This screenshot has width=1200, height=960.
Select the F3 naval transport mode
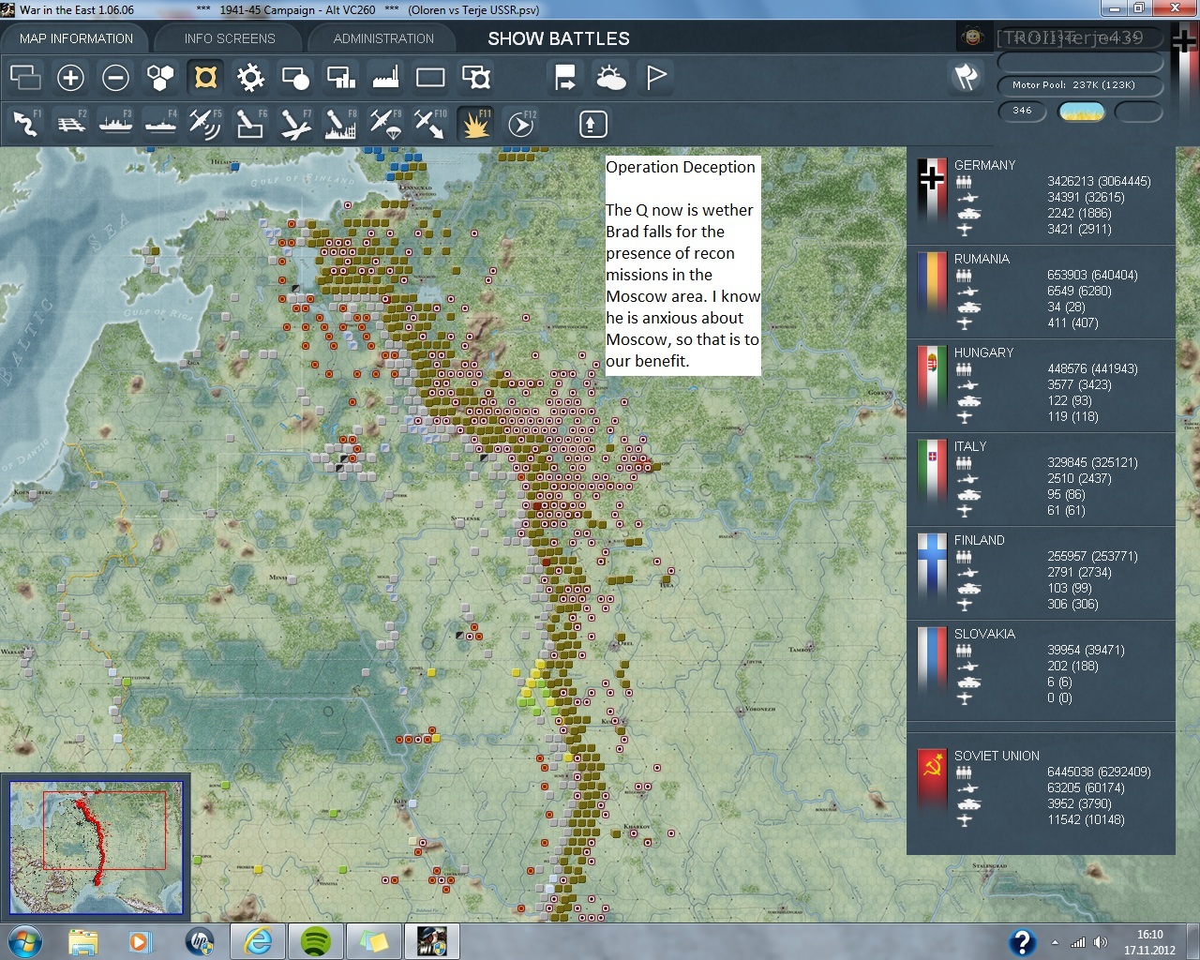point(115,124)
